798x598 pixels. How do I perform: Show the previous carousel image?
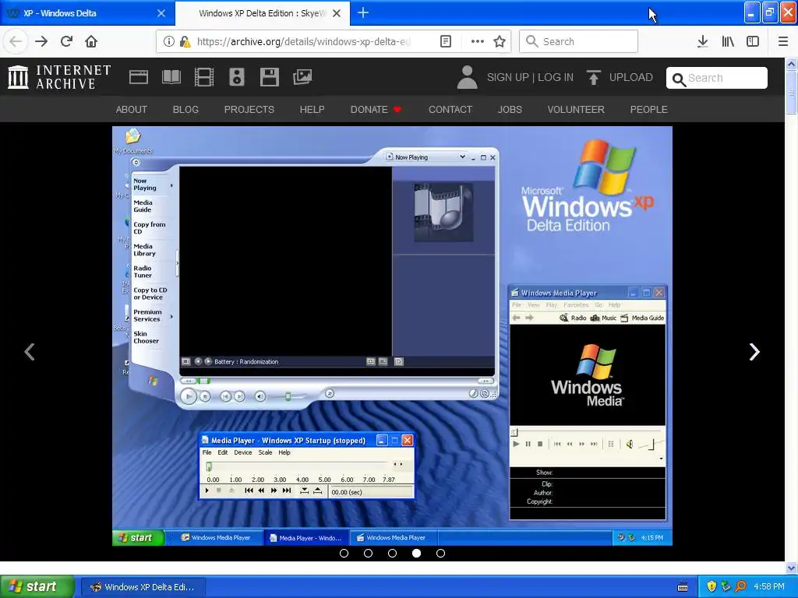(x=30, y=352)
